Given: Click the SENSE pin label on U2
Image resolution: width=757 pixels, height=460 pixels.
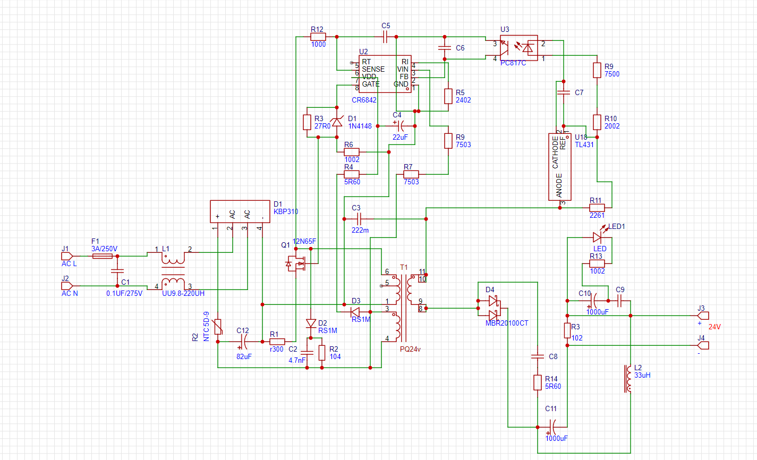Looking at the screenshot, I should pos(373,69).
